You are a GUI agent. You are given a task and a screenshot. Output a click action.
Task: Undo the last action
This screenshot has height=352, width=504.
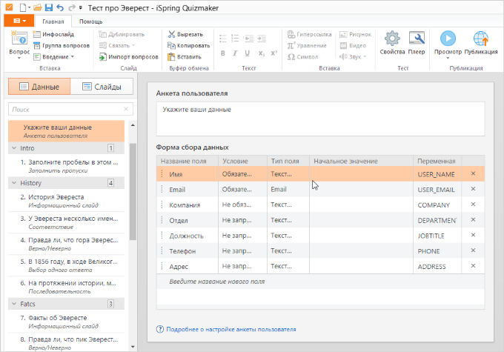[60, 7]
